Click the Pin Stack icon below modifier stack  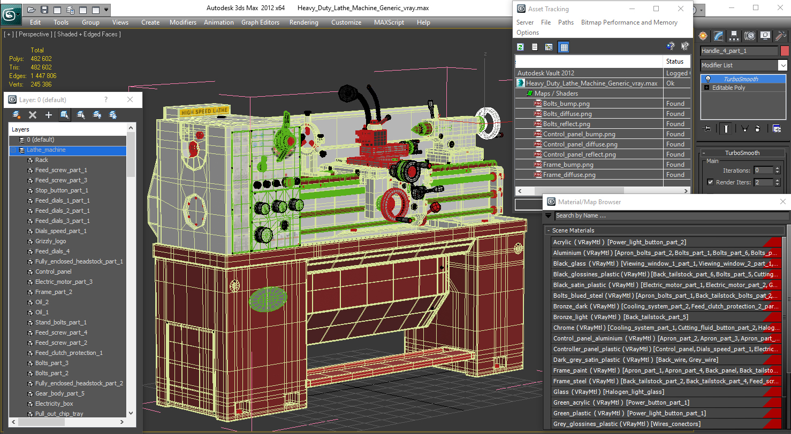coord(708,129)
